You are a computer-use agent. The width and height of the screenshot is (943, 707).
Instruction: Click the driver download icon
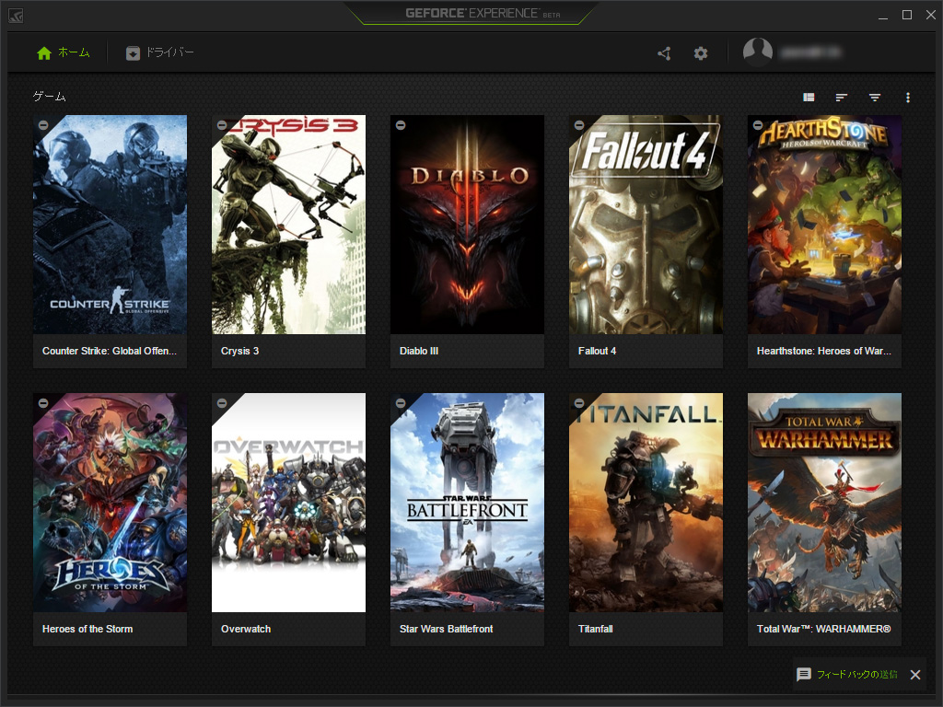(x=133, y=53)
